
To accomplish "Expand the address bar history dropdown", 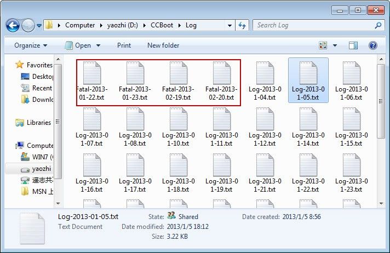I will coord(230,25).
